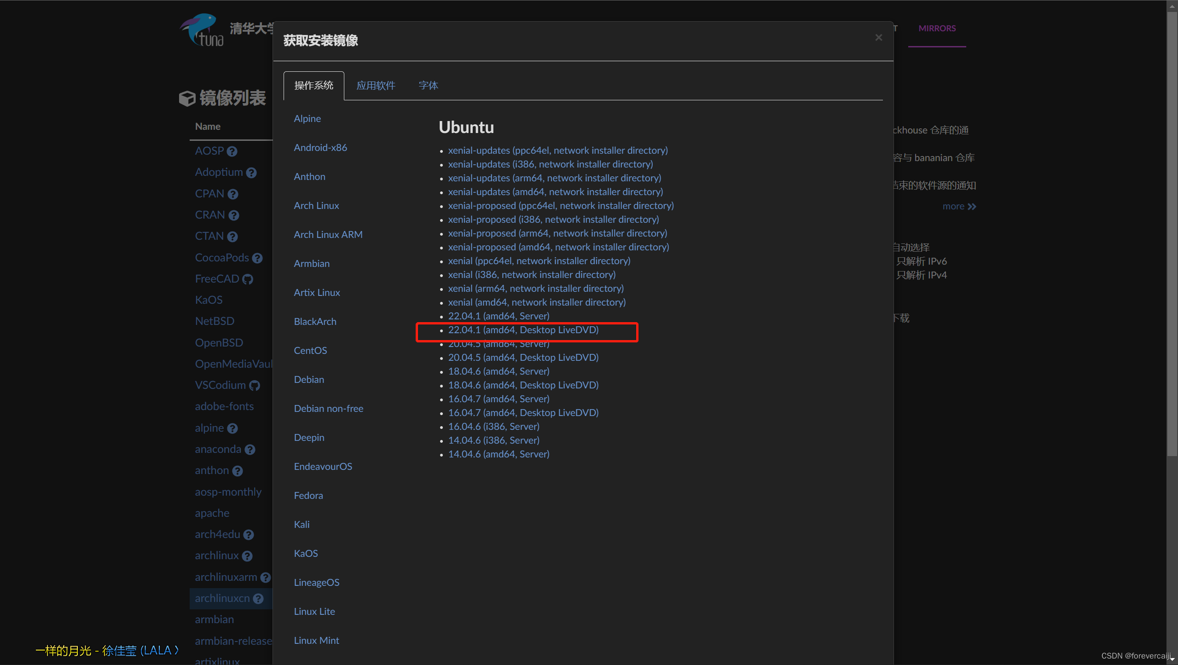Open the MIRRORS navigation item

pos(937,29)
